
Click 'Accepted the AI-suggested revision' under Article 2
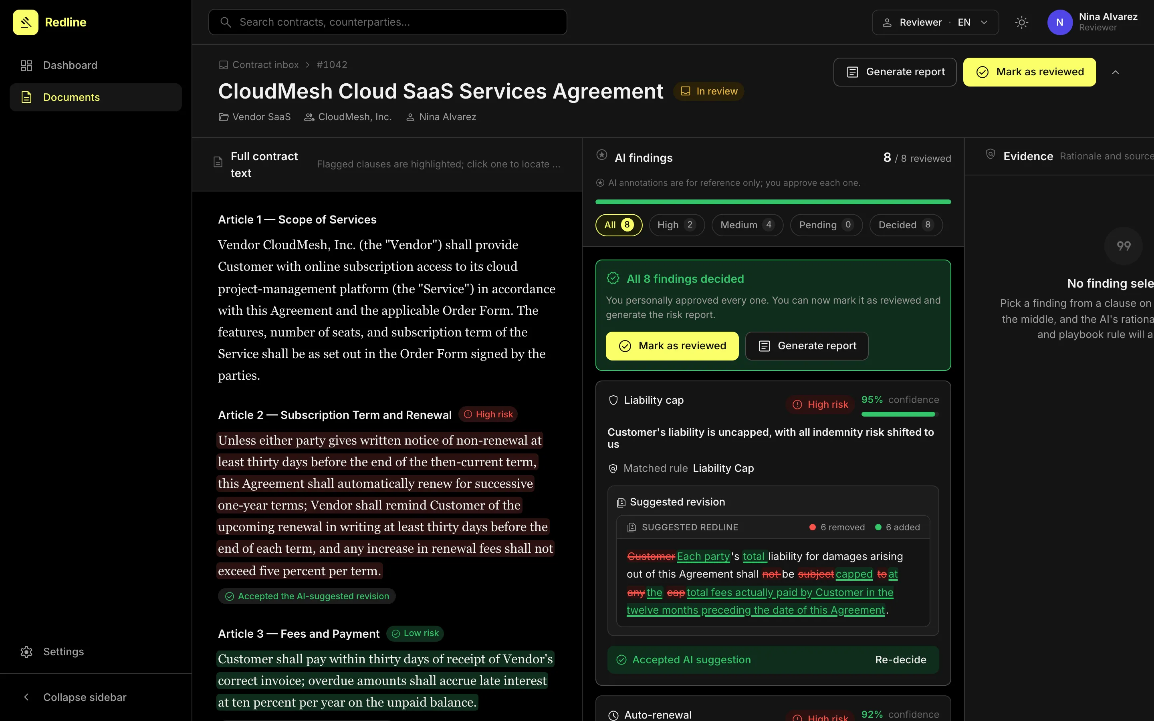(x=307, y=596)
